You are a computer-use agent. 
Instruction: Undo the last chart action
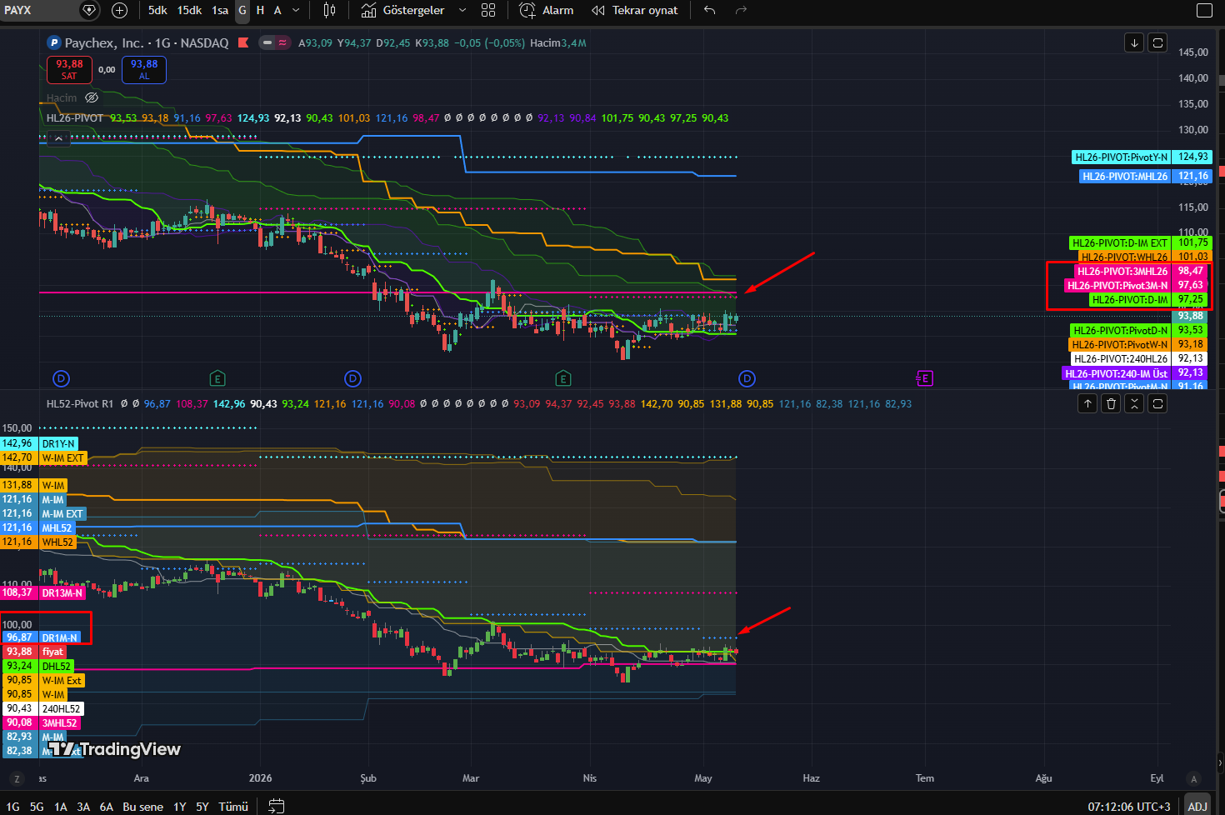(x=709, y=10)
